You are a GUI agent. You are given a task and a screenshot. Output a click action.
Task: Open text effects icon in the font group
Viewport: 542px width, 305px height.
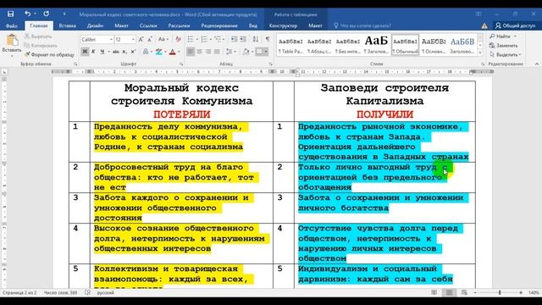coord(147,52)
